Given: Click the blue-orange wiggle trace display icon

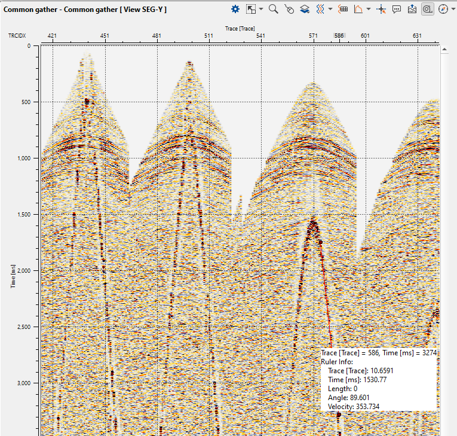Looking at the screenshot, I should pos(320,9).
